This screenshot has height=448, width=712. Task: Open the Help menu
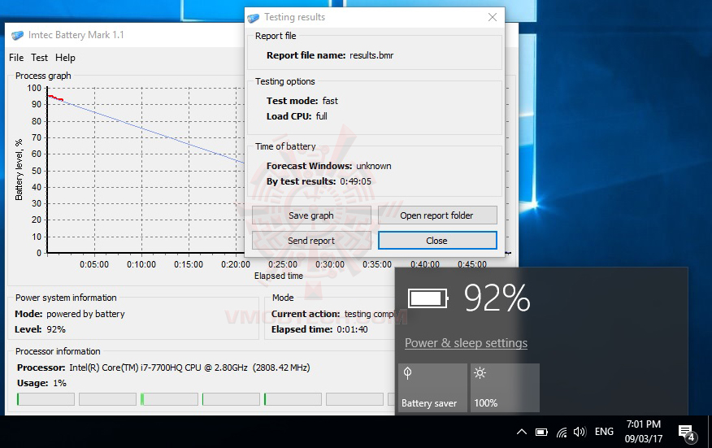point(65,58)
